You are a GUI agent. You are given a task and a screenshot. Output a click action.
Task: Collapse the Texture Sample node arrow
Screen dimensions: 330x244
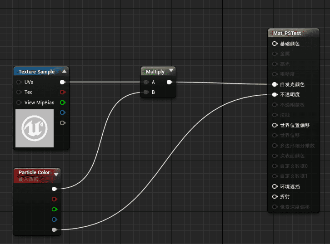pyautogui.click(x=64, y=71)
